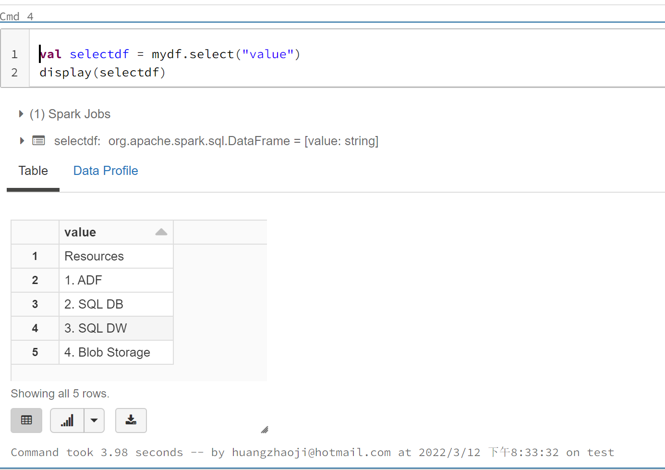
Task: Select the row containing 3. SQL DW
Action: (x=95, y=328)
